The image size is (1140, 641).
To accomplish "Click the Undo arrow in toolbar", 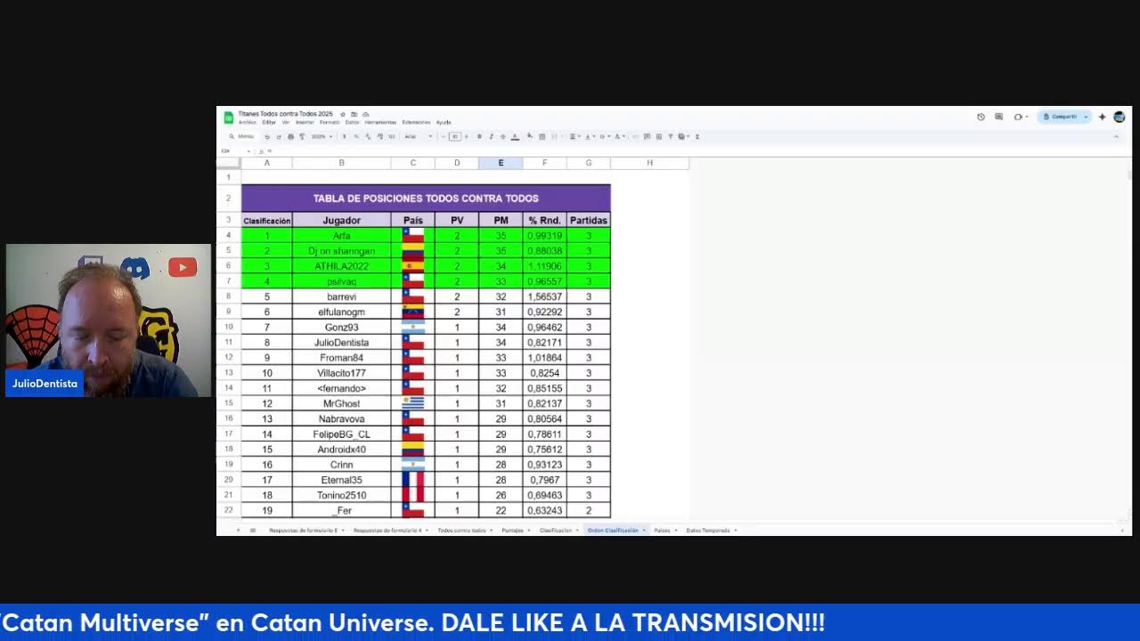I will point(267,136).
